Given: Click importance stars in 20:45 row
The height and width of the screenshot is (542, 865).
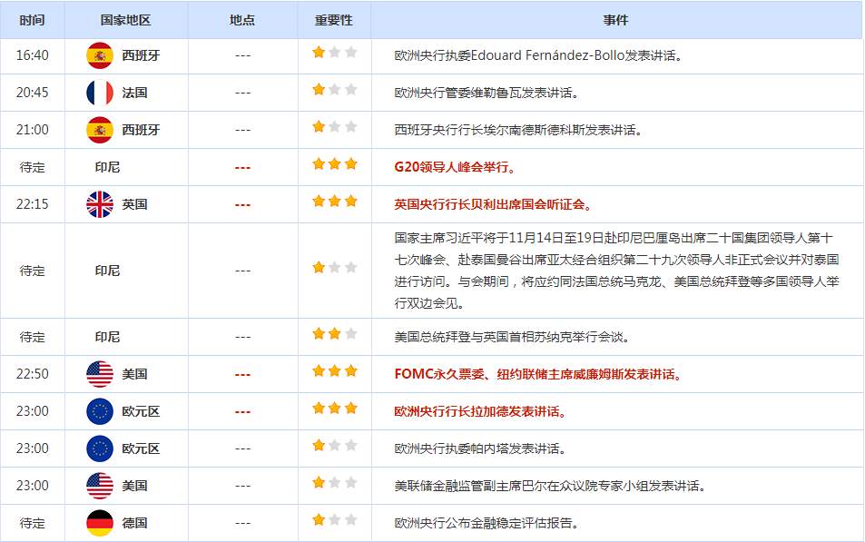Looking at the screenshot, I should [334, 89].
